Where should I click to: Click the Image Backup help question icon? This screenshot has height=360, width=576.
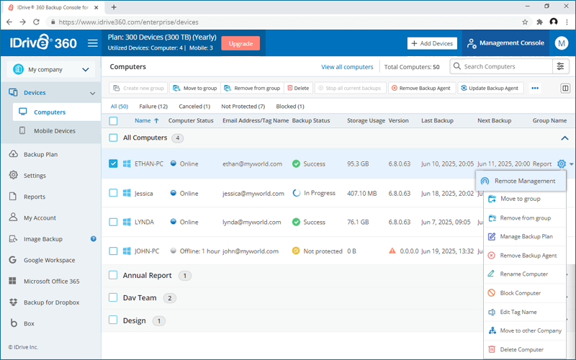tap(94, 239)
